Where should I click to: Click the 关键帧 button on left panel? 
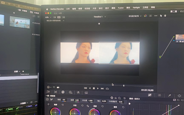pos(23,11)
